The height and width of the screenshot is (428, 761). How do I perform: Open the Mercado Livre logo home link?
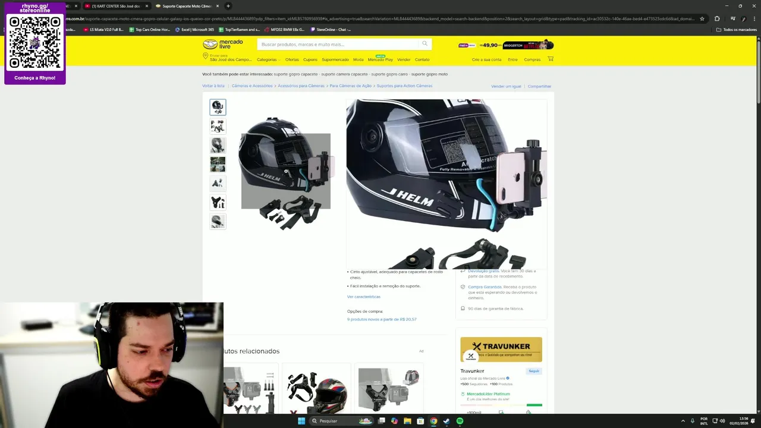tap(223, 44)
